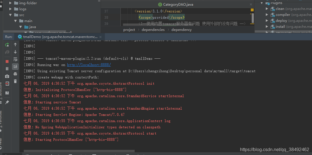Click 'Starting service Tomcat' console line

(52, 102)
